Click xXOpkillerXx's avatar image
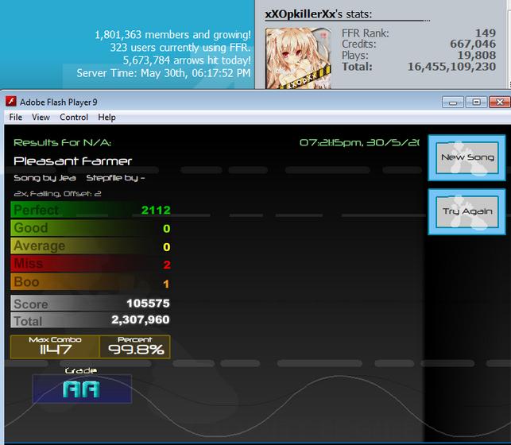Viewport: 511px width, 445px height. (298, 58)
